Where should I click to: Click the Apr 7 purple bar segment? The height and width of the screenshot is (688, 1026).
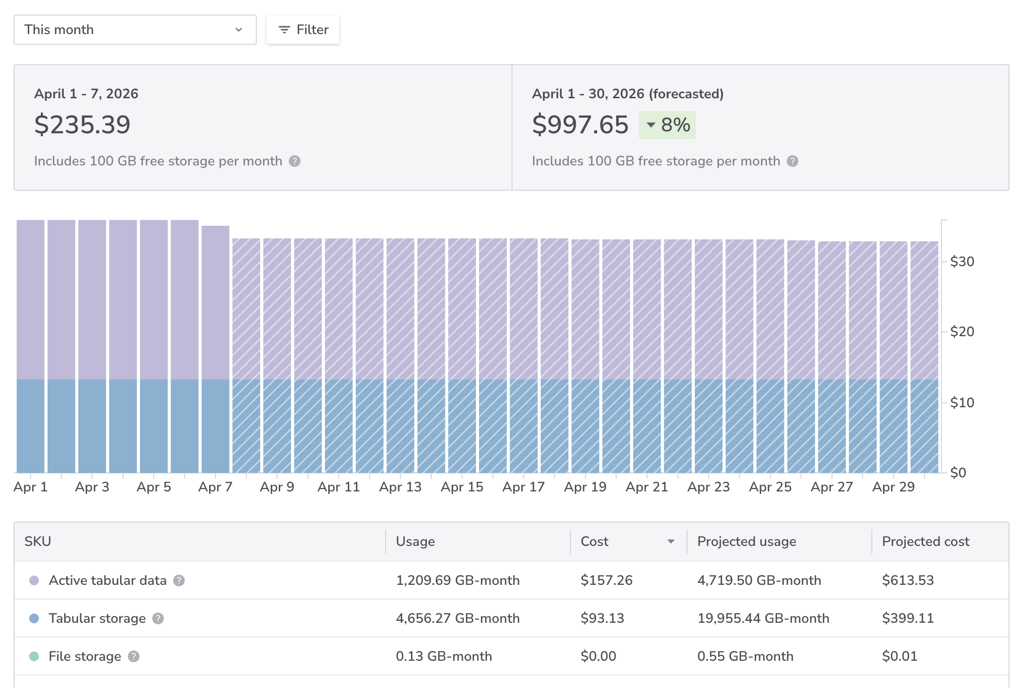(215, 302)
